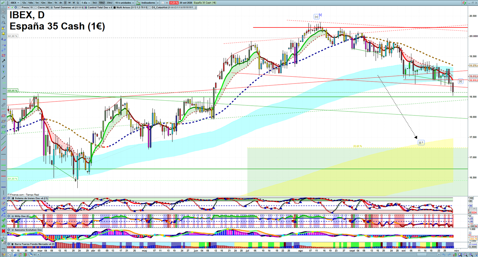
Task: Close the Willy Doc indicator panel
Action: pyautogui.click(x=9, y=216)
